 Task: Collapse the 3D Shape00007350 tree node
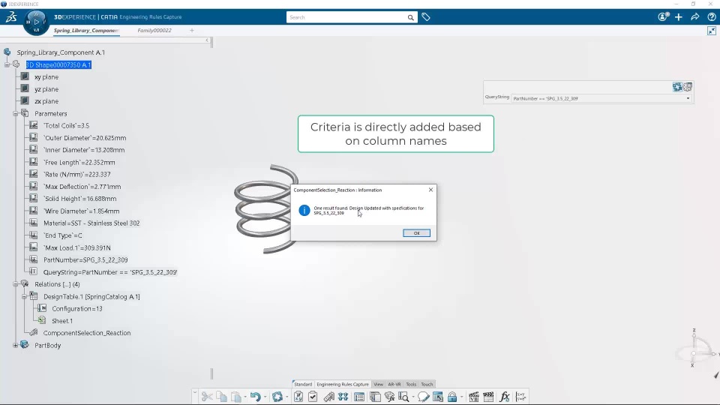[x=7, y=64]
